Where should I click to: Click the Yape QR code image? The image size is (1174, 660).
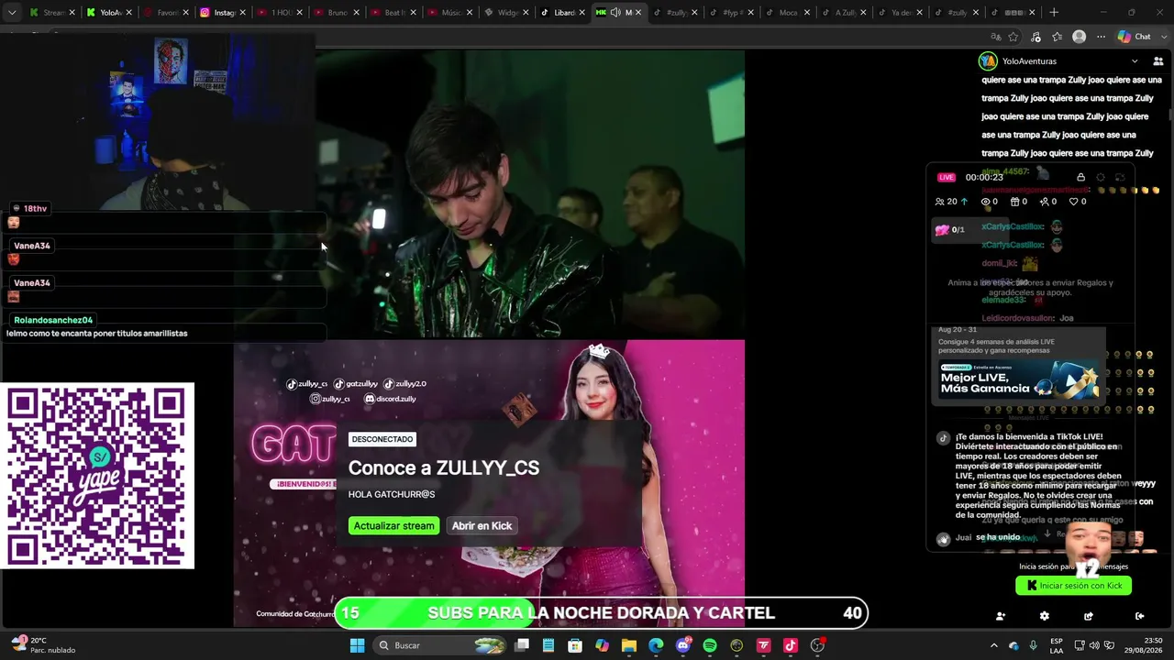click(97, 476)
